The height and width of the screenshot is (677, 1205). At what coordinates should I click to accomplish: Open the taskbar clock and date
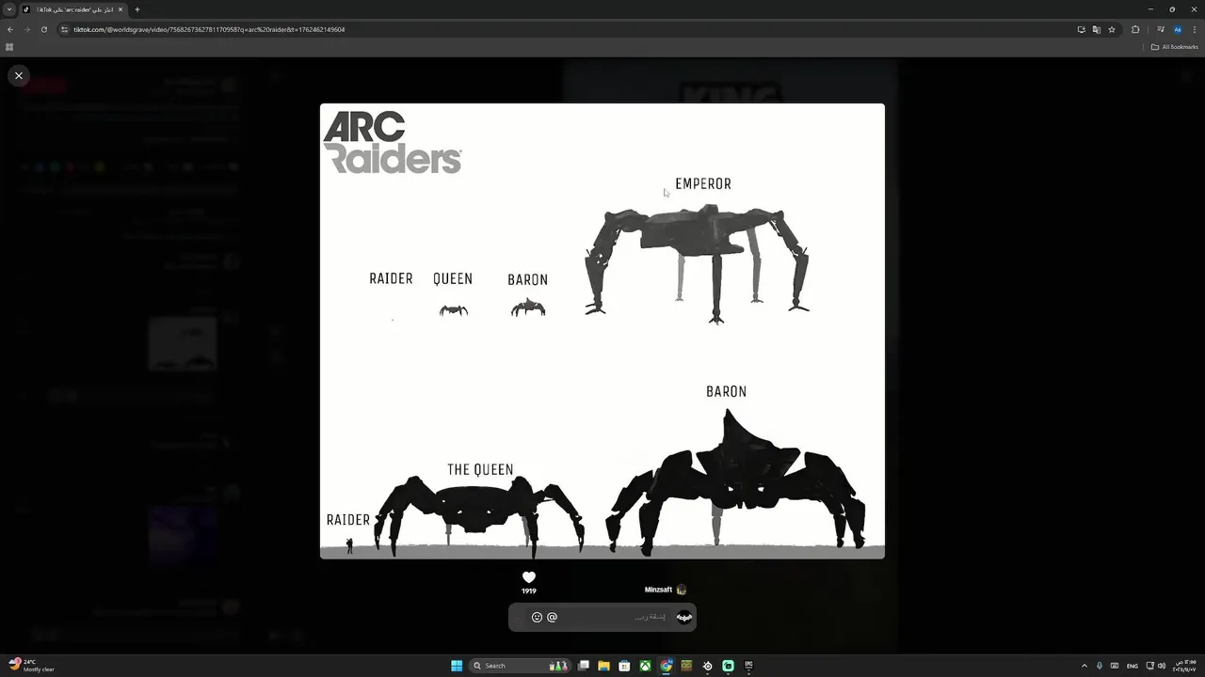(1185, 666)
